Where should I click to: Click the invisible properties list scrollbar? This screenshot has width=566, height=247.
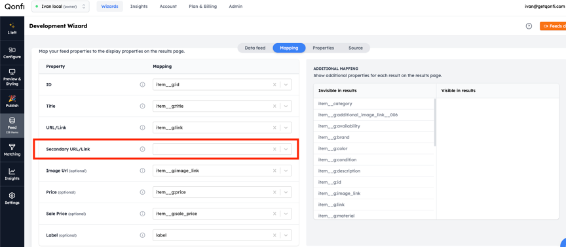pos(435,122)
